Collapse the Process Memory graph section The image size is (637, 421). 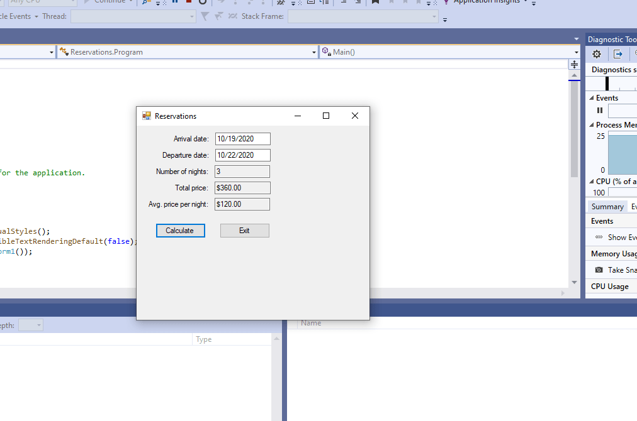click(592, 125)
